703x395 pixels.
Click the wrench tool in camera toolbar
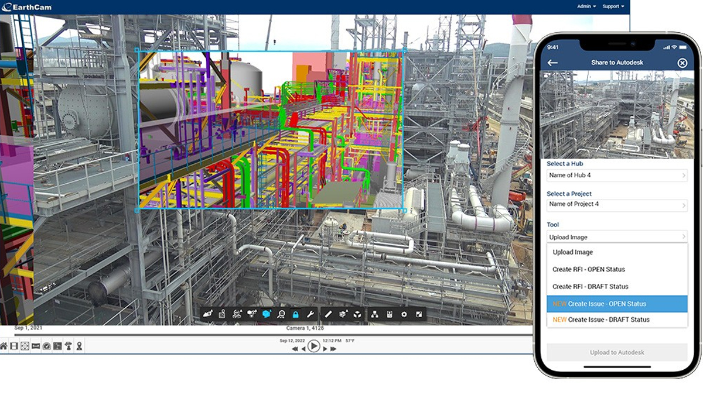click(x=310, y=314)
